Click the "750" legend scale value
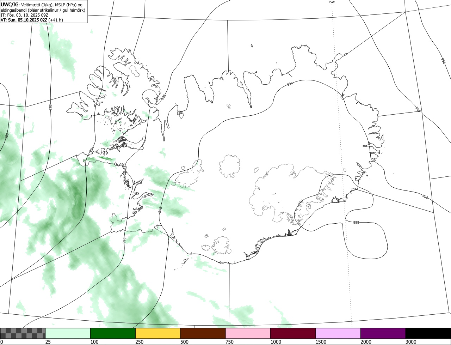 [x=230, y=342]
